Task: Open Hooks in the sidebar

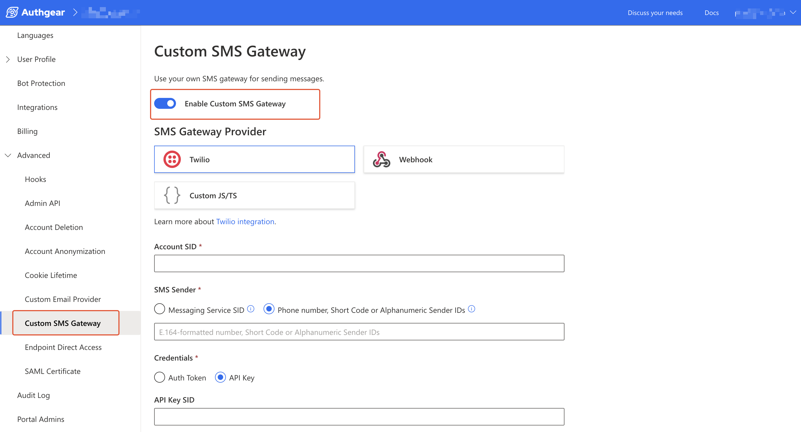Action: [35, 179]
